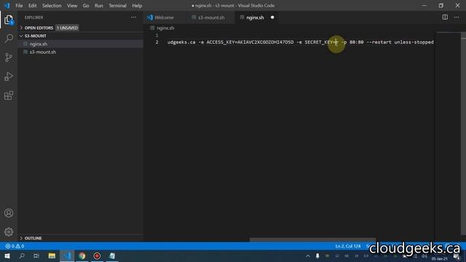
Task: Open the Run and Debug view
Action: coord(9,76)
